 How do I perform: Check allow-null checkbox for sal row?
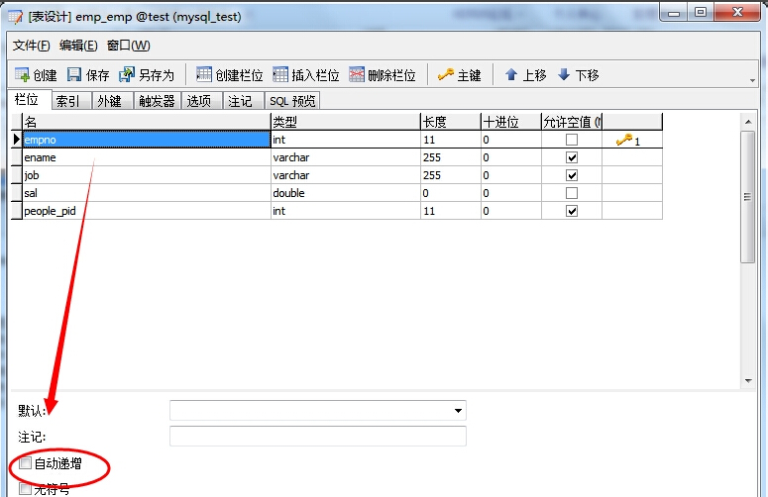click(571, 193)
